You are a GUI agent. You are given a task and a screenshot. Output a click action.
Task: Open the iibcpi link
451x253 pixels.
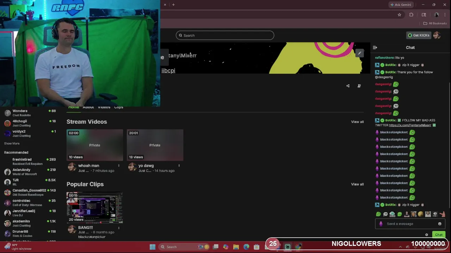point(168,70)
